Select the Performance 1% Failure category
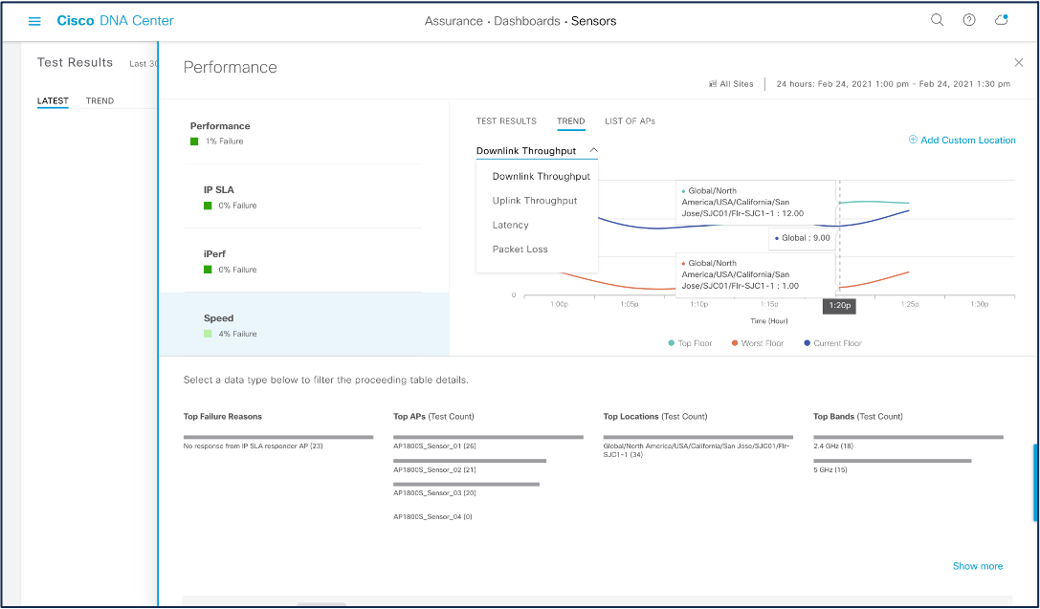 click(x=303, y=133)
